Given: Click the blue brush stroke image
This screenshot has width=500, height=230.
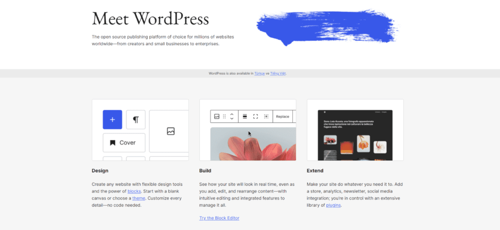Looking at the screenshot, I should click(x=328, y=28).
